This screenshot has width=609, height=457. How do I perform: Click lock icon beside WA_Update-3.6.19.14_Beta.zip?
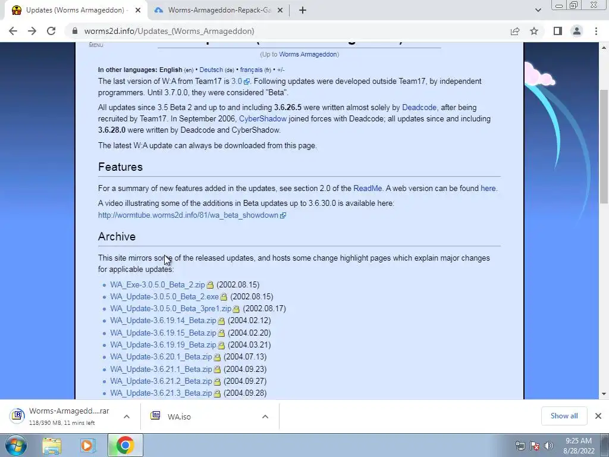pyautogui.click(x=221, y=321)
